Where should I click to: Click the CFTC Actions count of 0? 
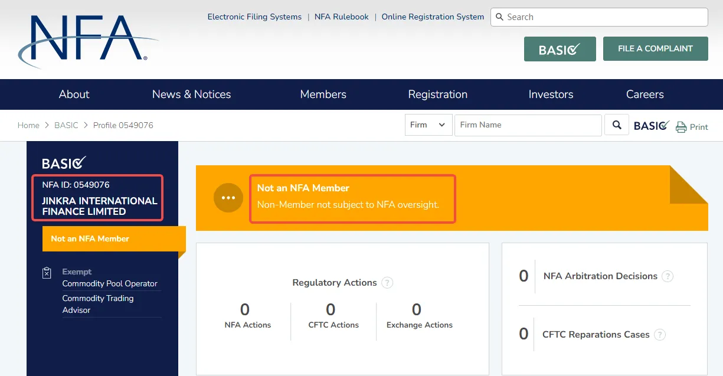pyautogui.click(x=331, y=309)
